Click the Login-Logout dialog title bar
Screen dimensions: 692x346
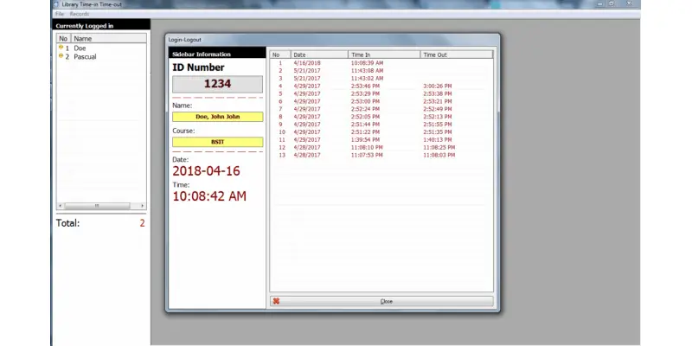332,39
